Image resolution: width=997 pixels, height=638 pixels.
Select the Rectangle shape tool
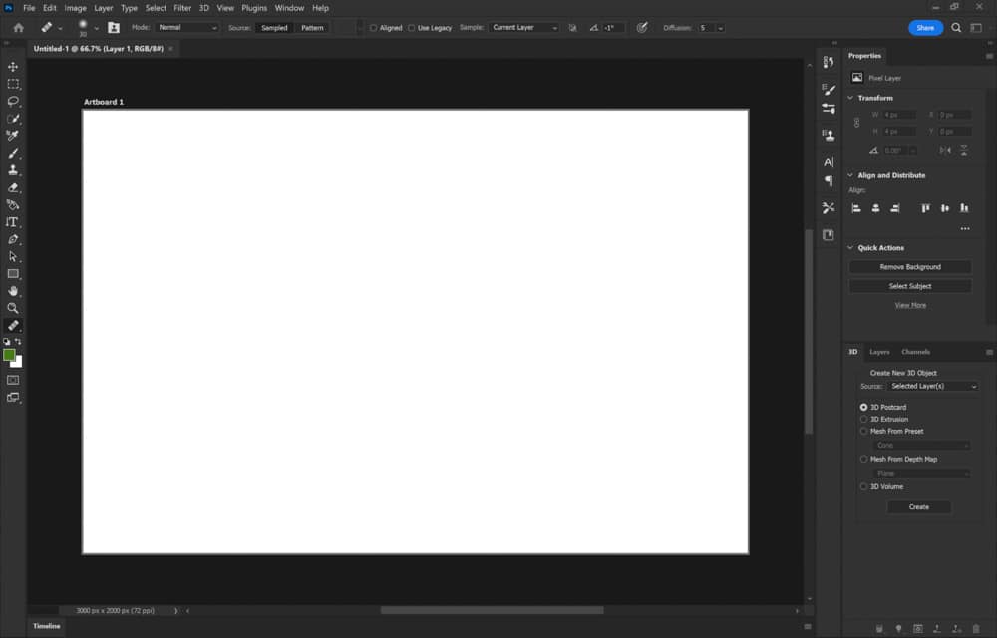point(13,274)
